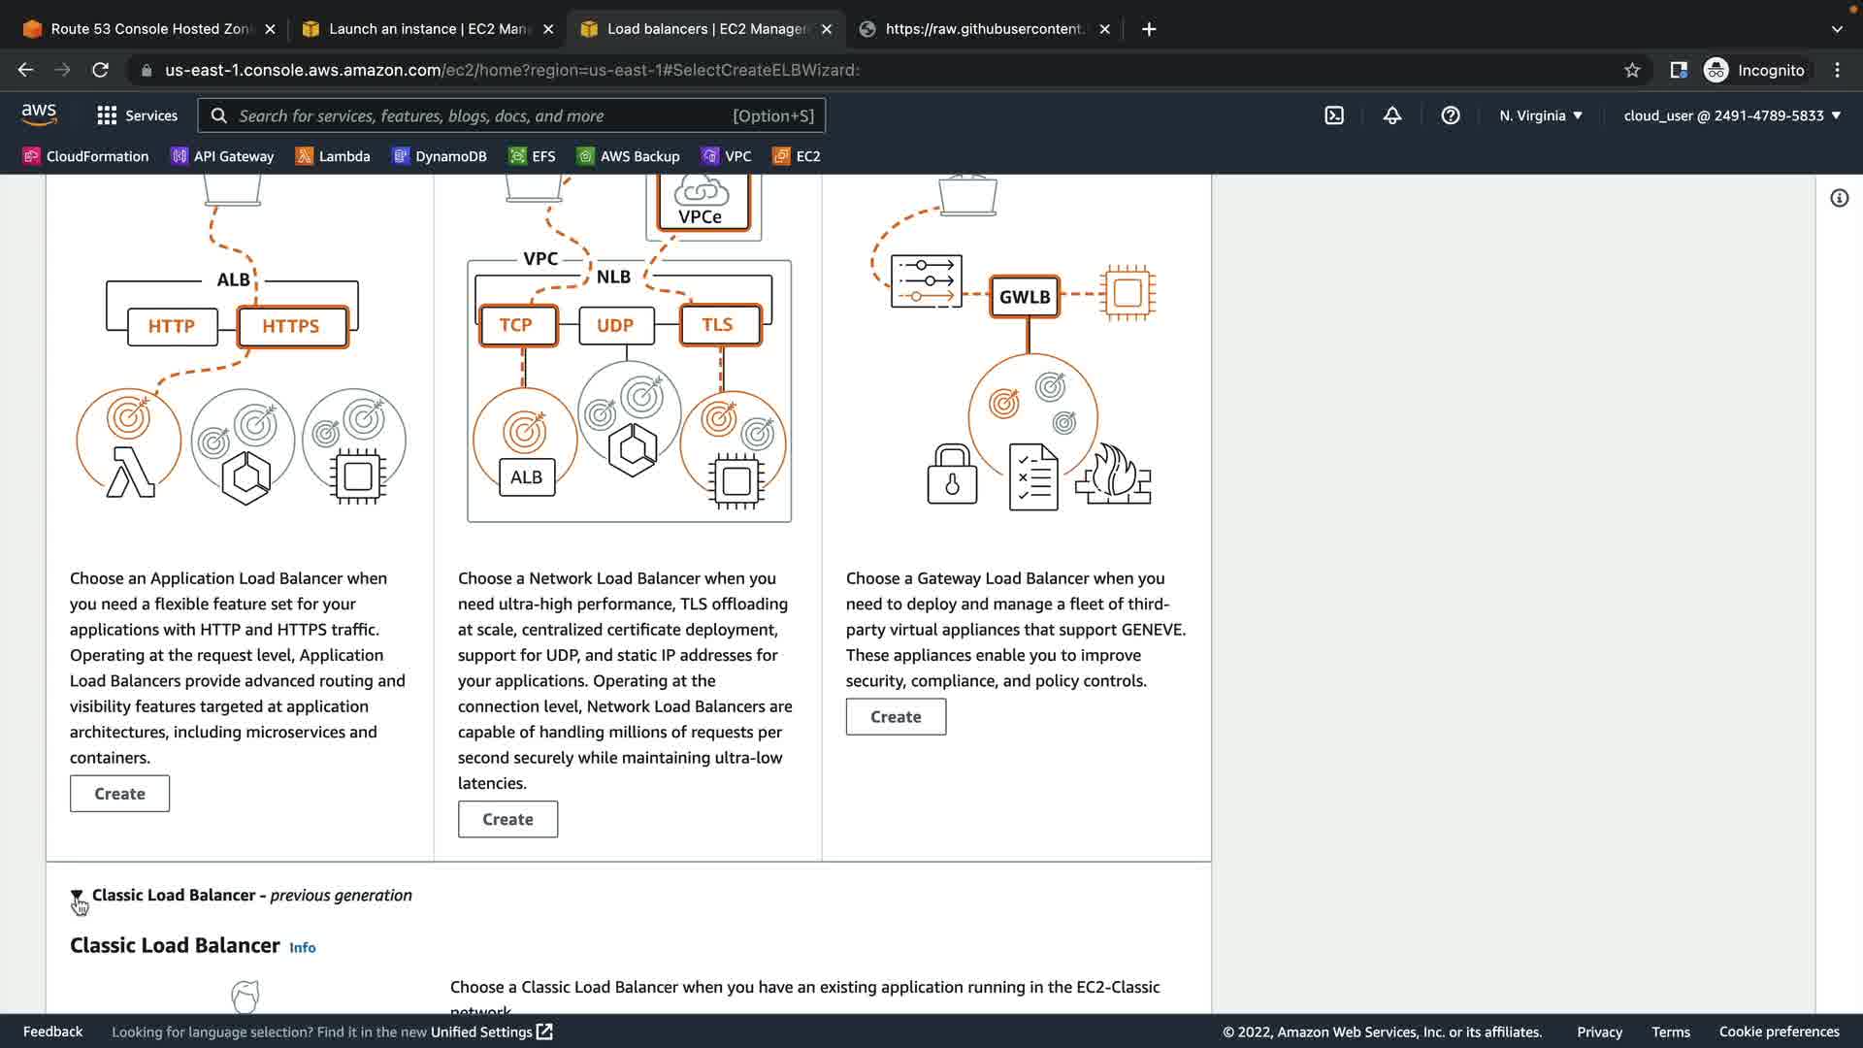Open the Services grid menu
The width and height of the screenshot is (1863, 1048).
tap(138, 115)
